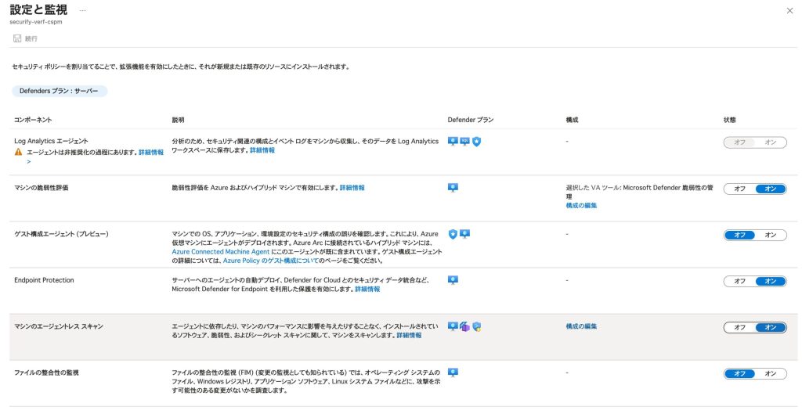Turn on ゲスト構成エージェント toggle
Screen dimensions: 802x414
771,235
